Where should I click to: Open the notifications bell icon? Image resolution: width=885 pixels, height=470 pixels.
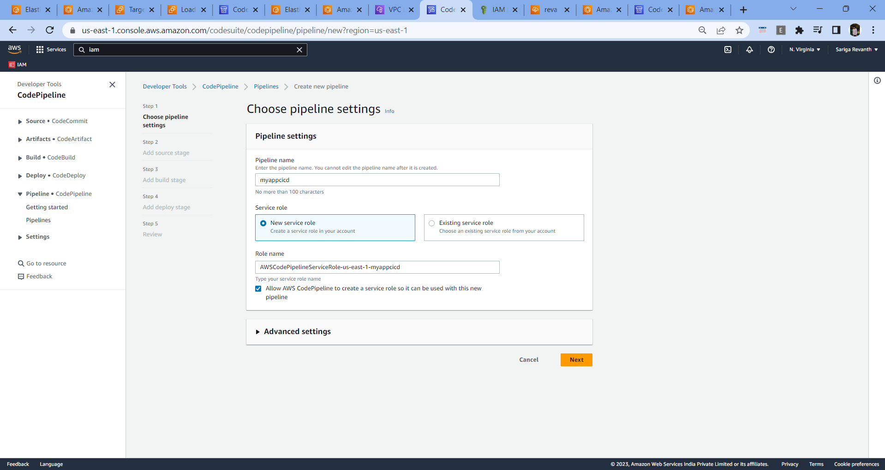point(749,49)
